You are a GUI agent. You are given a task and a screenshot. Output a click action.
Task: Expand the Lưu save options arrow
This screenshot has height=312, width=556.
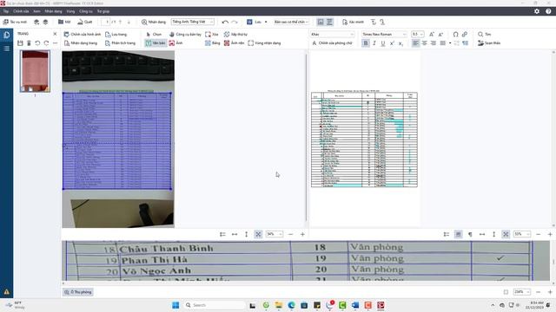tap(266, 22)
